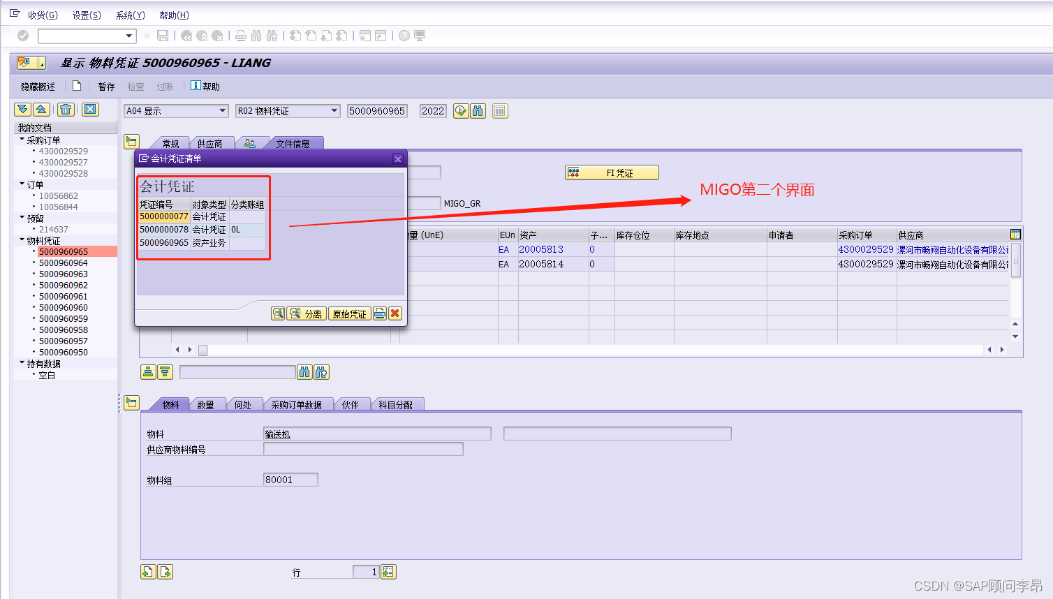1053x599 pixels.
Task: Click the detail magnifier icon in popup footer
Action: tap(278, 313)
